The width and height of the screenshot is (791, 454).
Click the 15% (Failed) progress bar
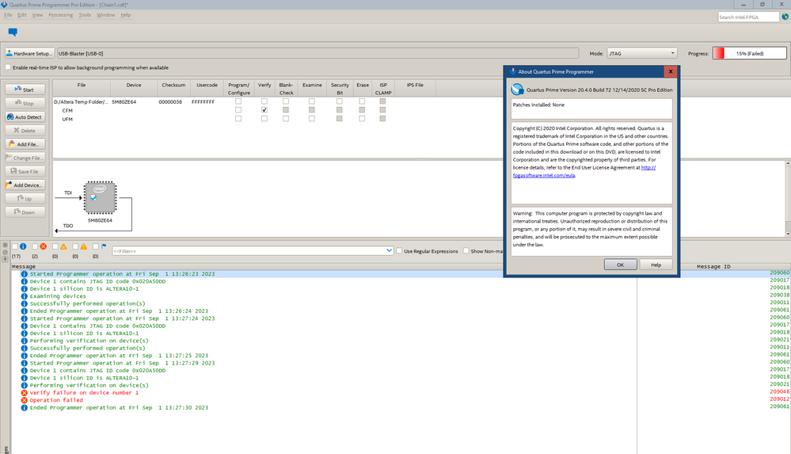point(749,53)
